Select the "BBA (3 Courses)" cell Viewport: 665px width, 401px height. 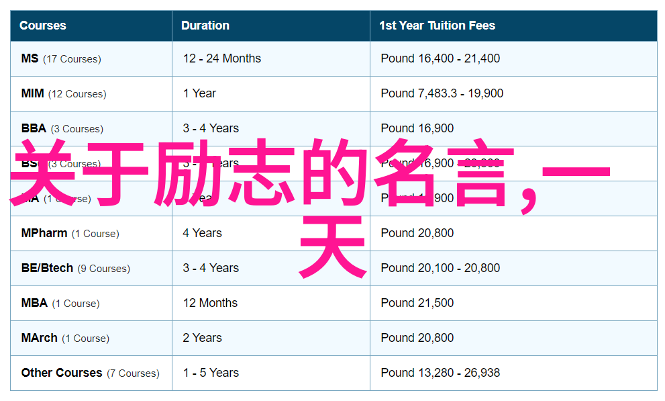(x=91, y=128)
